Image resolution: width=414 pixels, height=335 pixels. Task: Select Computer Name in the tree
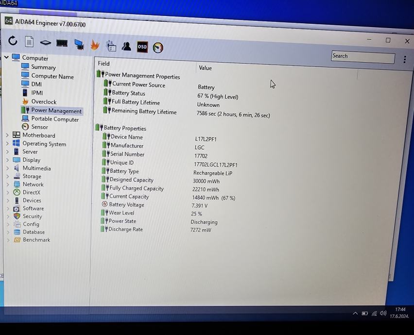48,76
